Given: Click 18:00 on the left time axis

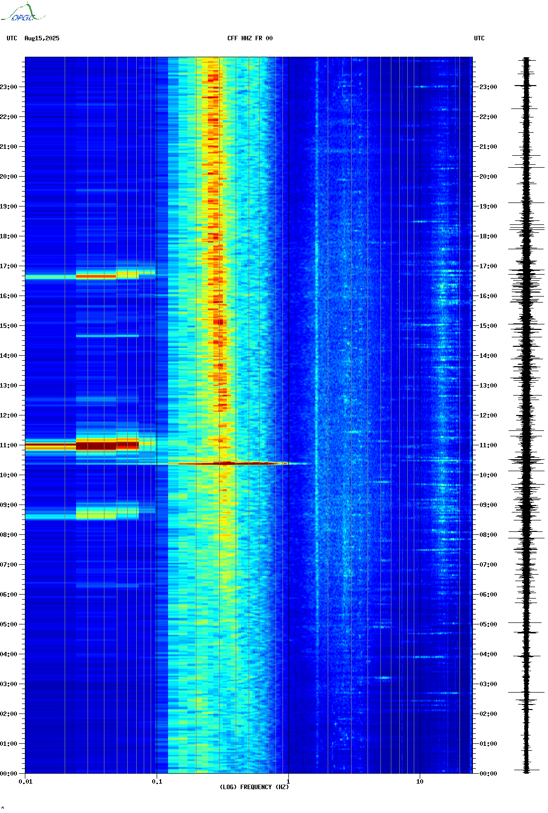Looking at the screenshot, I should pyautogui.click(x=8, y=236).
